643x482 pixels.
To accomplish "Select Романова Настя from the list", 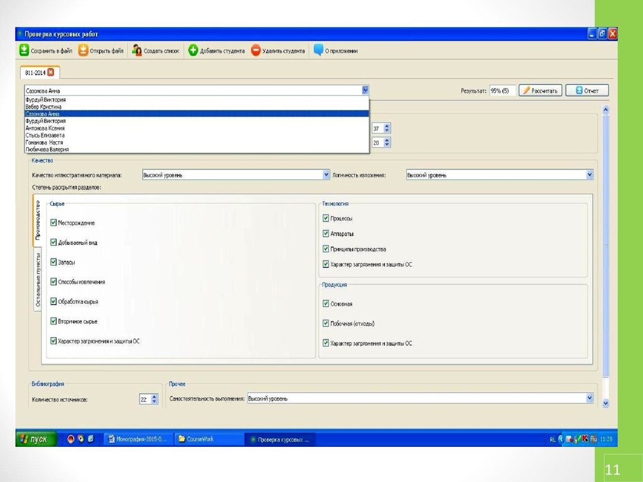I will pyautogui.click(x=197, y=142).
